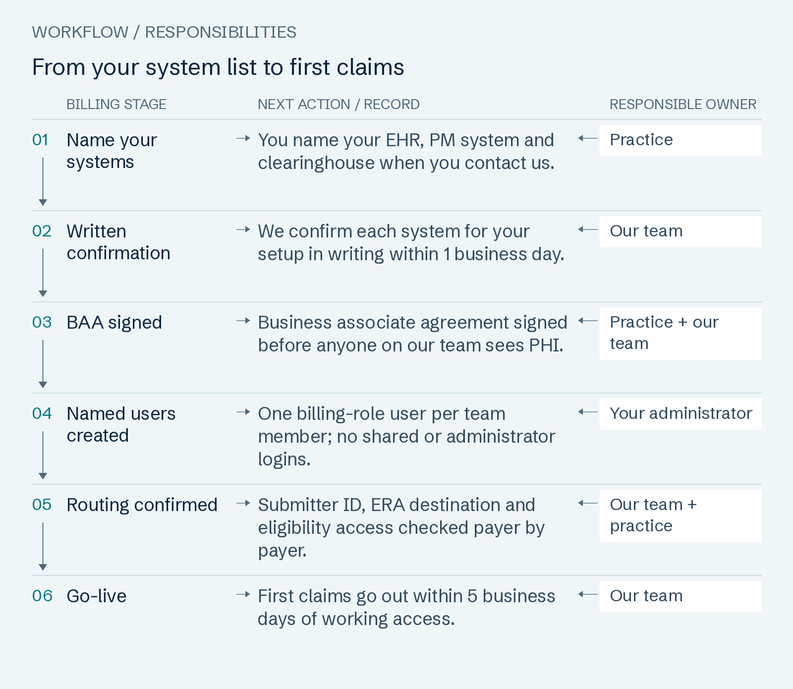This screenshot has width=793, height=689.
Task: Click the left arrow beside the 'Practice' owner box
Action: coord(588,138)
